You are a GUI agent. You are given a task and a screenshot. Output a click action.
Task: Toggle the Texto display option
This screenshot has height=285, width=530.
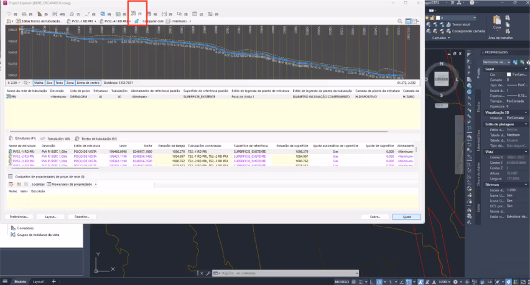point(59,83)
